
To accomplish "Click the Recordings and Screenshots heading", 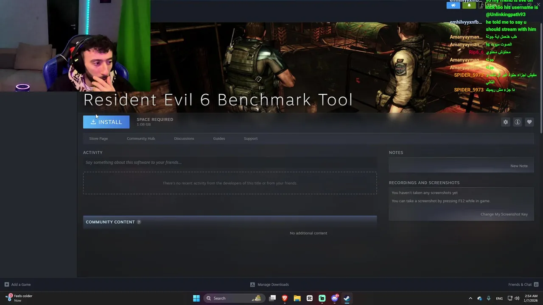I will point(424,183).
